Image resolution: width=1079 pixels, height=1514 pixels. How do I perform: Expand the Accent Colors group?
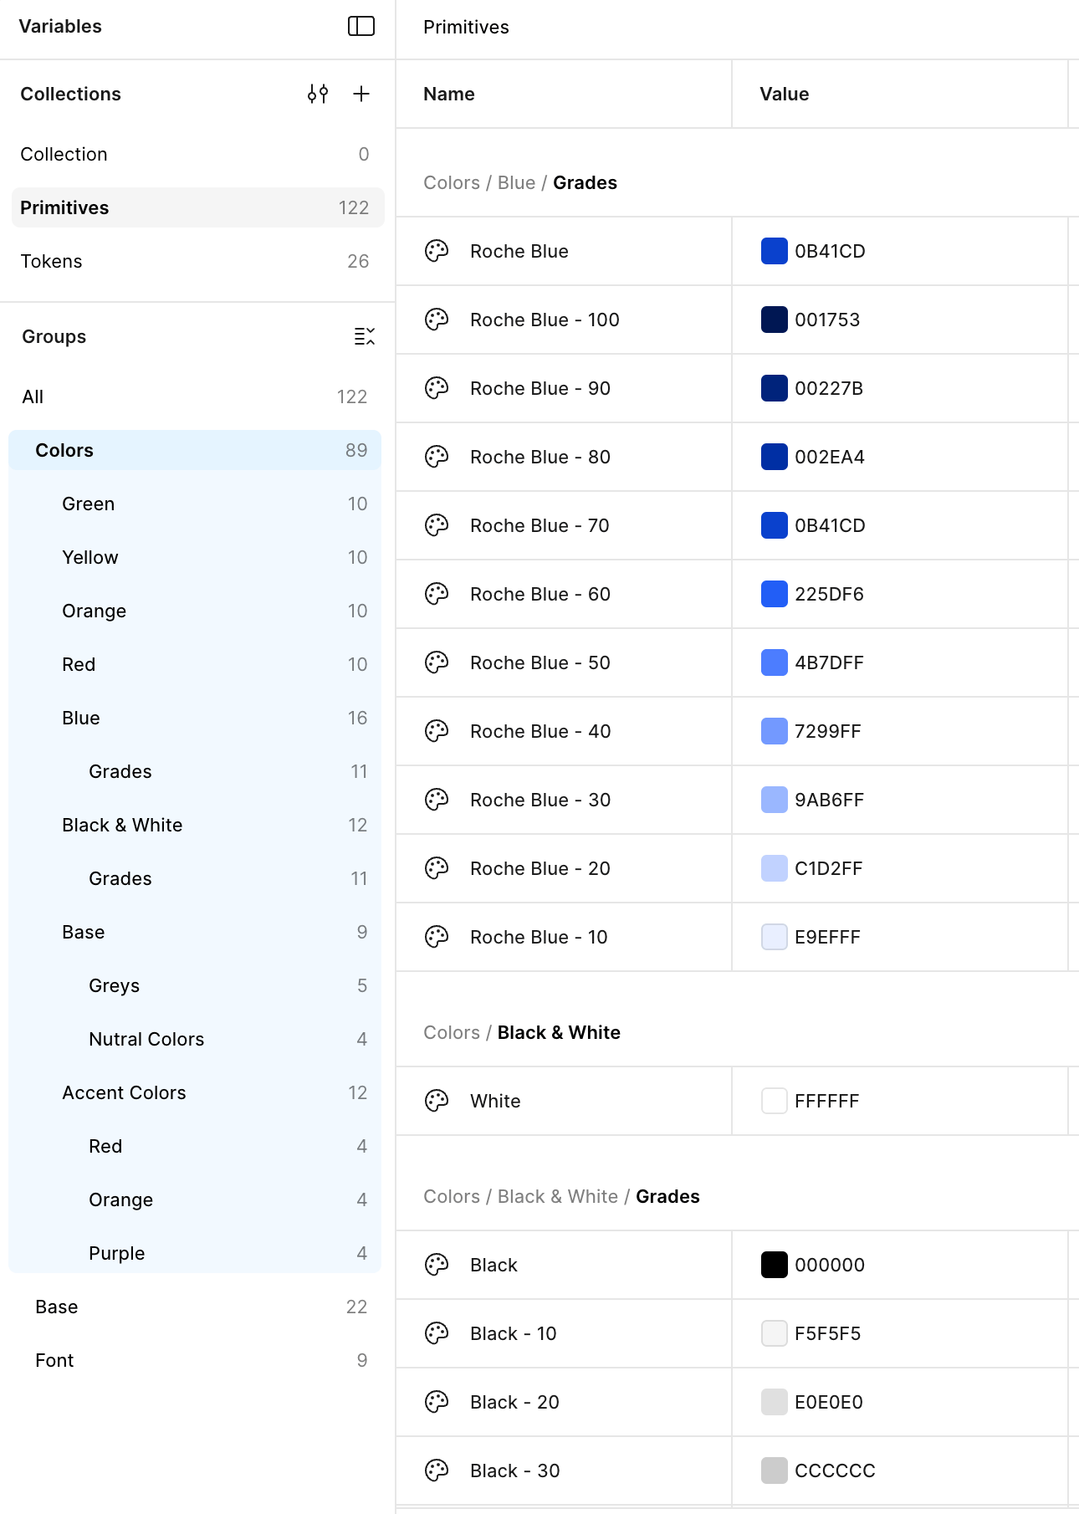[x=124, y=1092]
